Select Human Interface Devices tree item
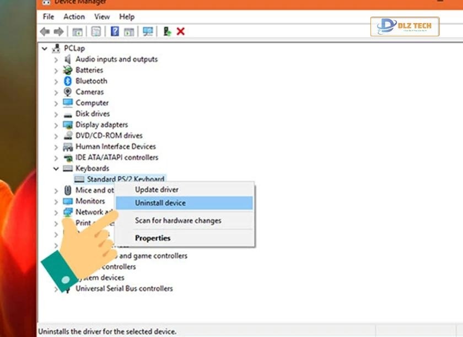Viewport: 463px width, 337px height. (116, 147)
